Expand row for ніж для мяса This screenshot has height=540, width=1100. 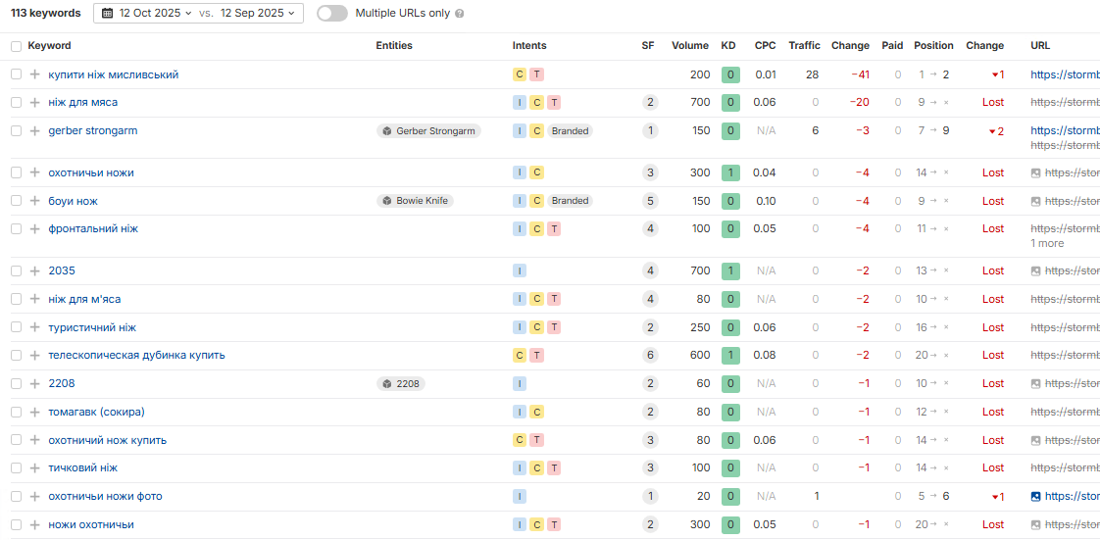(35, 102)
